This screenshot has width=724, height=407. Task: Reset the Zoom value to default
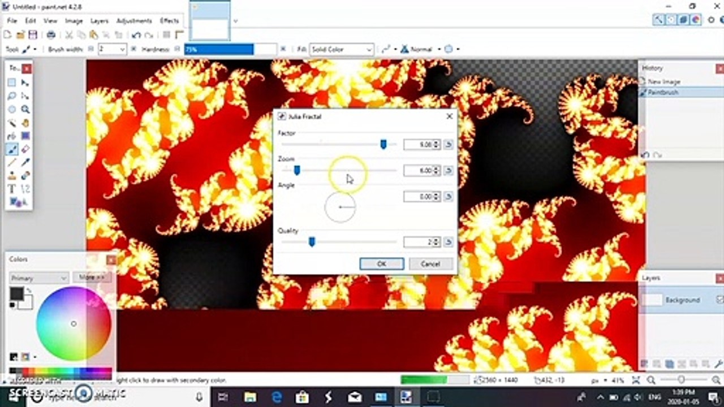448,170
